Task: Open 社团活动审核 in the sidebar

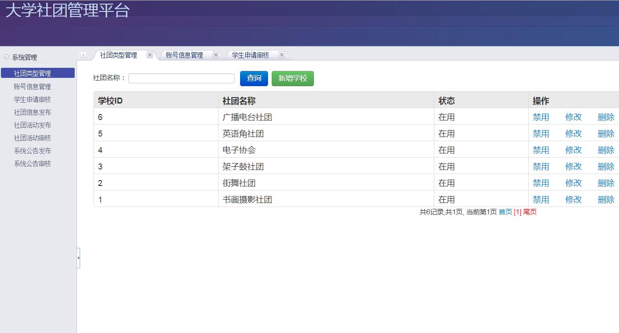Action: click(33, 138)
